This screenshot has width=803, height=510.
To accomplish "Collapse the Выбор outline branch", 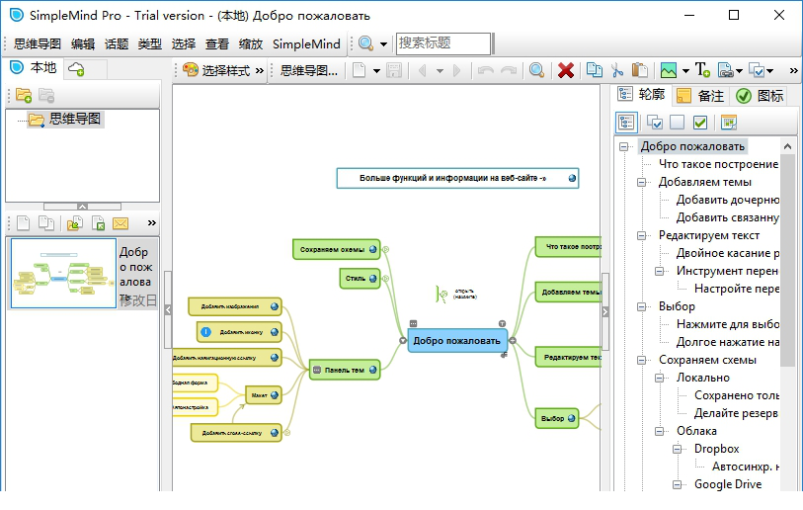I will click(x=641, y=306).
